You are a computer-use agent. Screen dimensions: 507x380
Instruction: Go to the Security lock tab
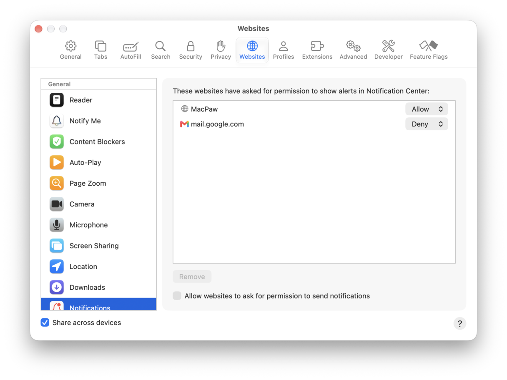click(x=191, y=50)
